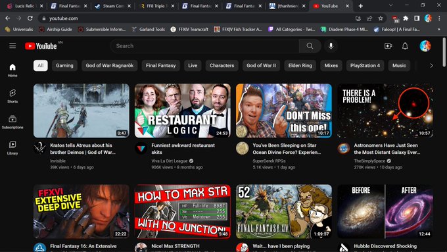The height and width of the screenshot is (252, 447).
Task: Open the YouTube hamburger guide menu
Action: 12,46
